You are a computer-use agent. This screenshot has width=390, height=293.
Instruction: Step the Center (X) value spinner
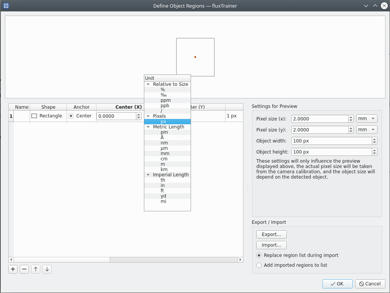tap(139, 116)
